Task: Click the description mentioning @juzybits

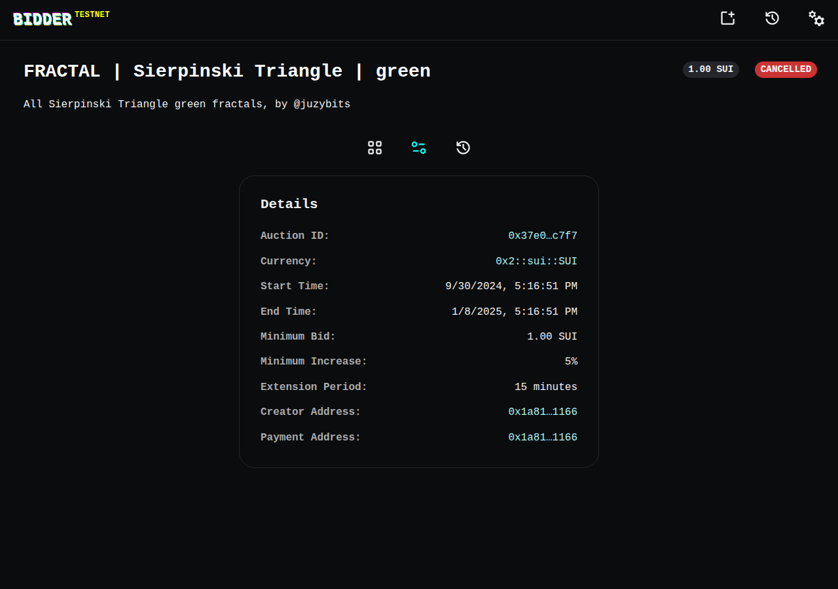Action: [x=187, y=104]
